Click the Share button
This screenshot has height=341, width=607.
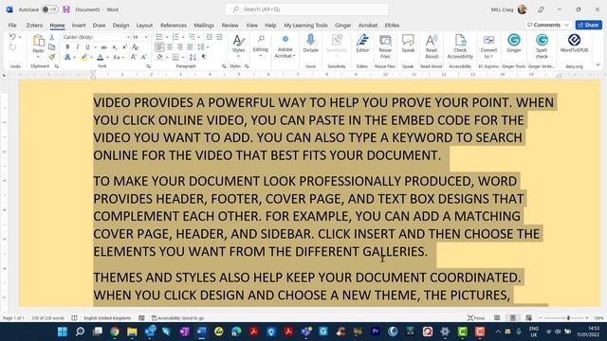coord(588,25)
